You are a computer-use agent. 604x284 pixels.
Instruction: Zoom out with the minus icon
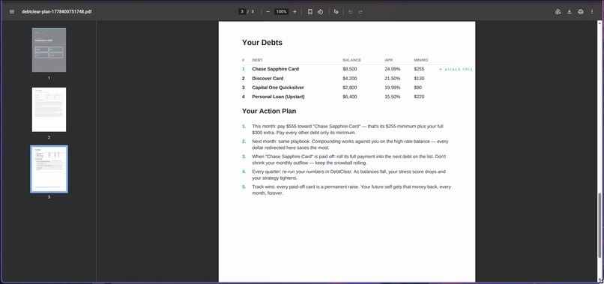(x=268, y=11)
